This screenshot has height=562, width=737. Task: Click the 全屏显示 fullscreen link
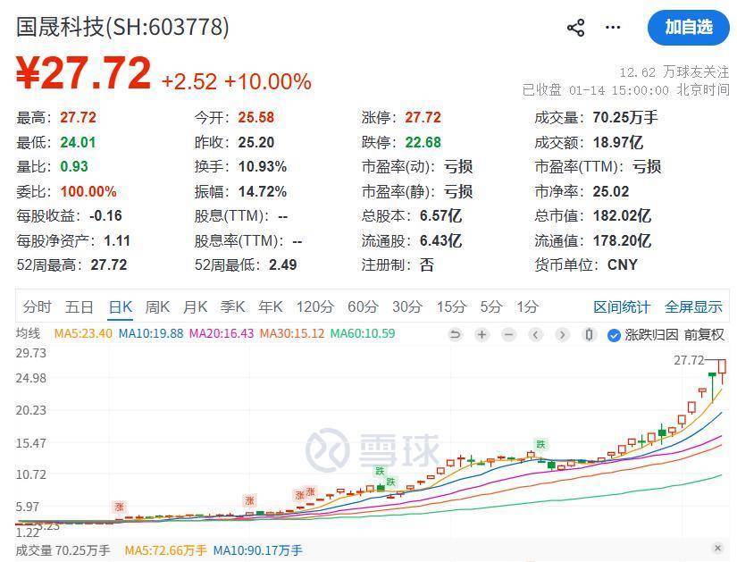pyautogui.click(x=693, y=307)
